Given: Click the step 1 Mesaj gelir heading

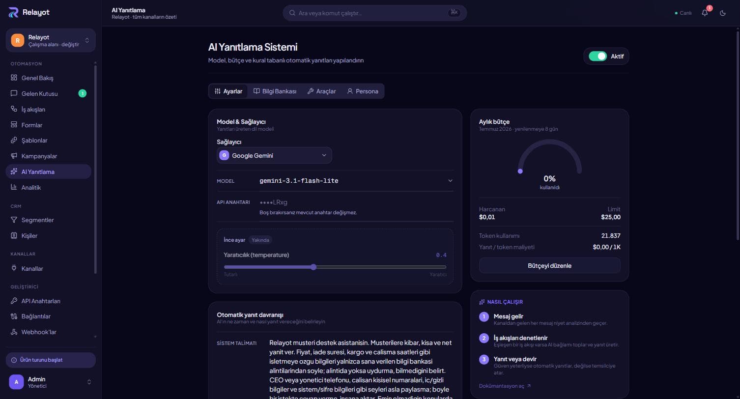Looking at the screenshot, I should 508,316.
